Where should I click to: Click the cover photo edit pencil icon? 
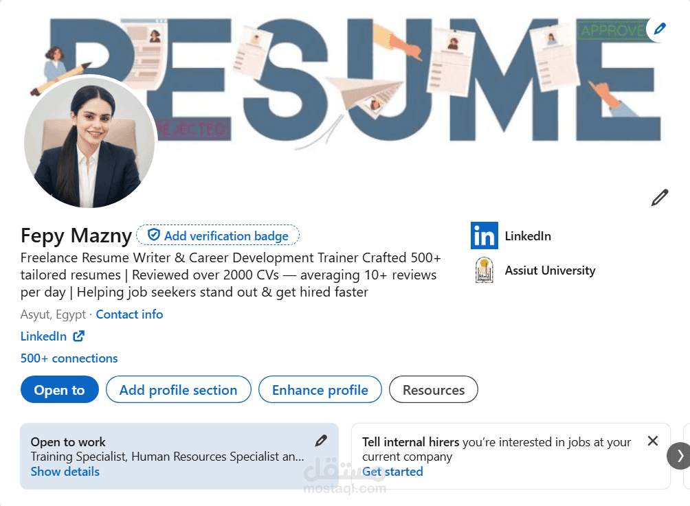(660, 29)
